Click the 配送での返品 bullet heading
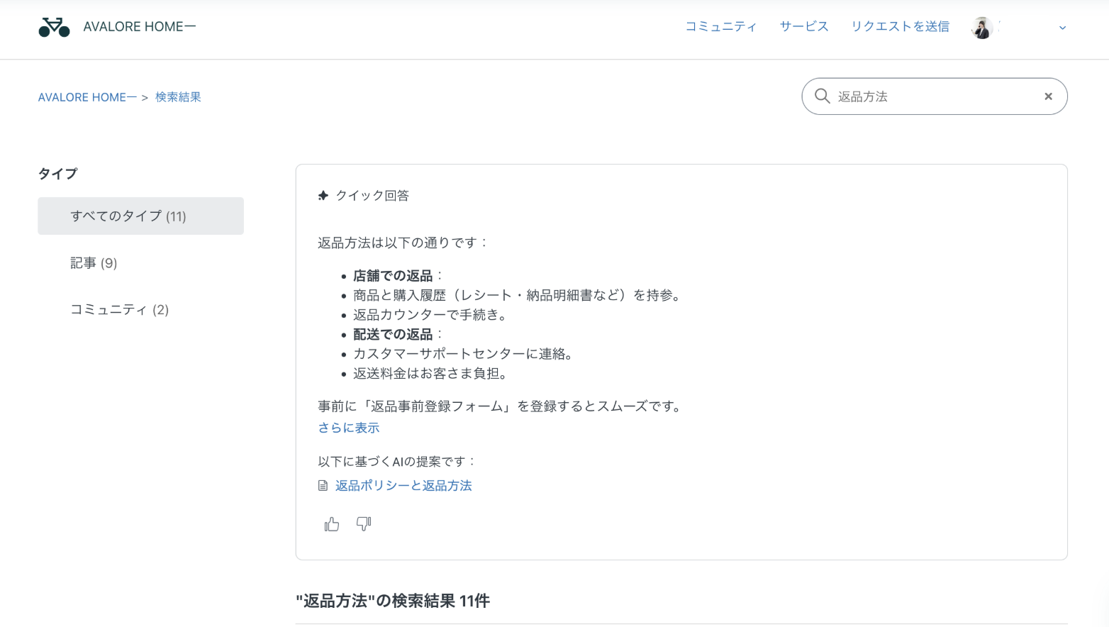This screenshot has height=627, width=1109. click(393, 335)
